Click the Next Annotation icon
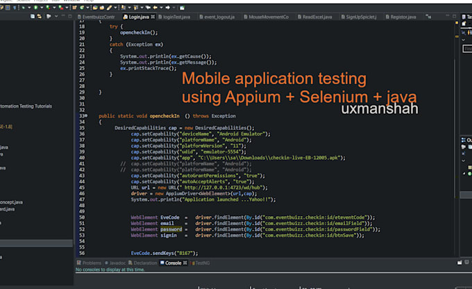 click(x=123, y=8)
